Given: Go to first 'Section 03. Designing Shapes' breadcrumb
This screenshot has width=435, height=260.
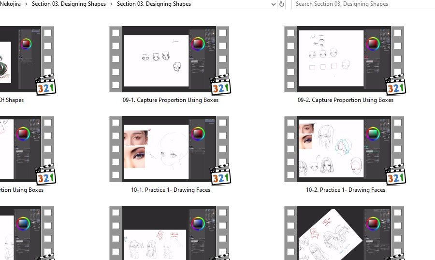Looking at the screenshot, I should click(69, 4).
